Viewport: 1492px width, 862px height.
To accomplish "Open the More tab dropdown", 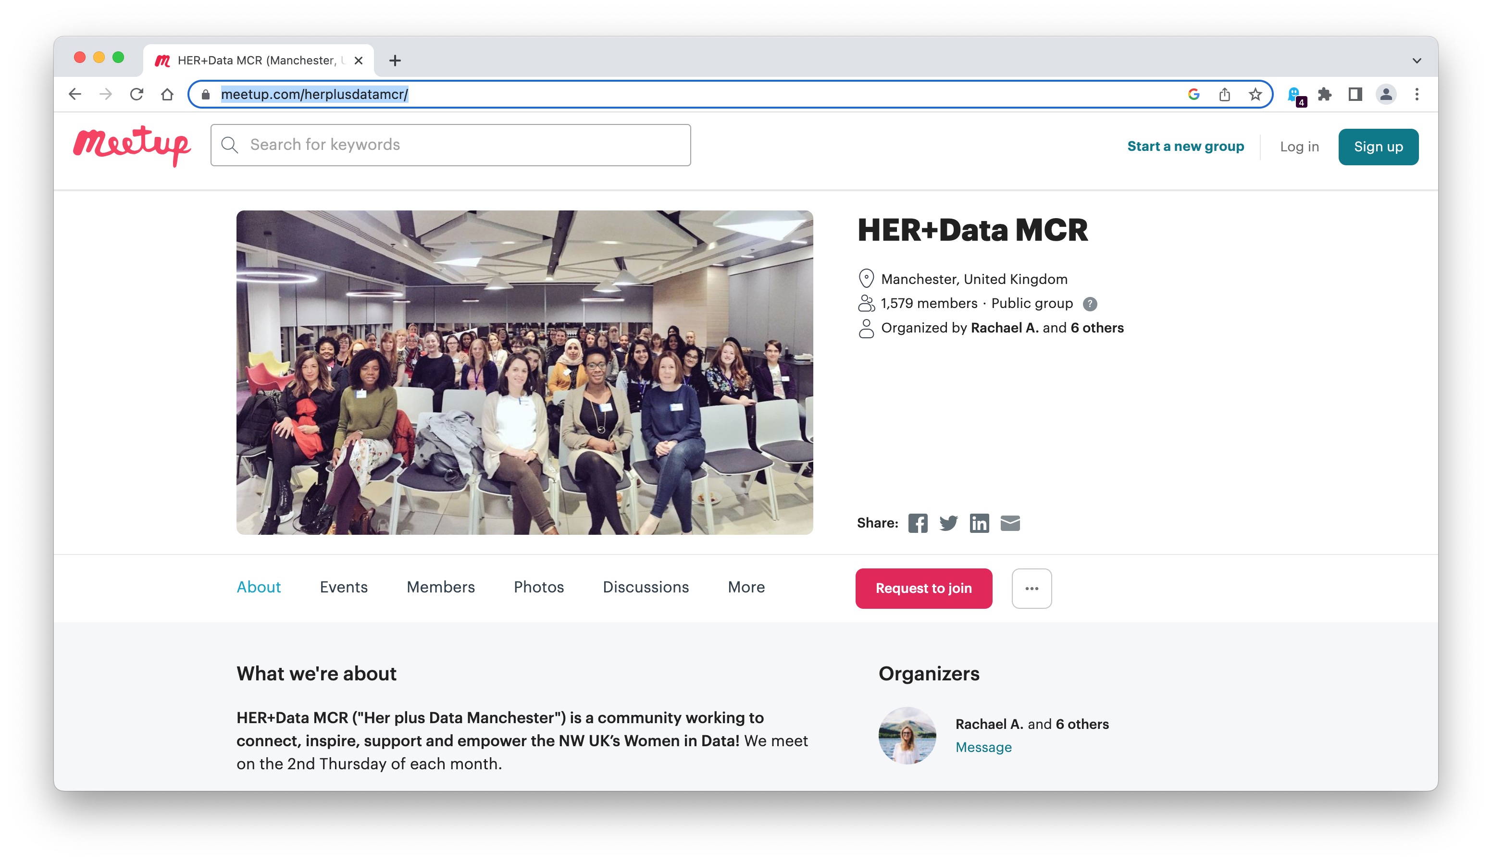I will (746, 587).
